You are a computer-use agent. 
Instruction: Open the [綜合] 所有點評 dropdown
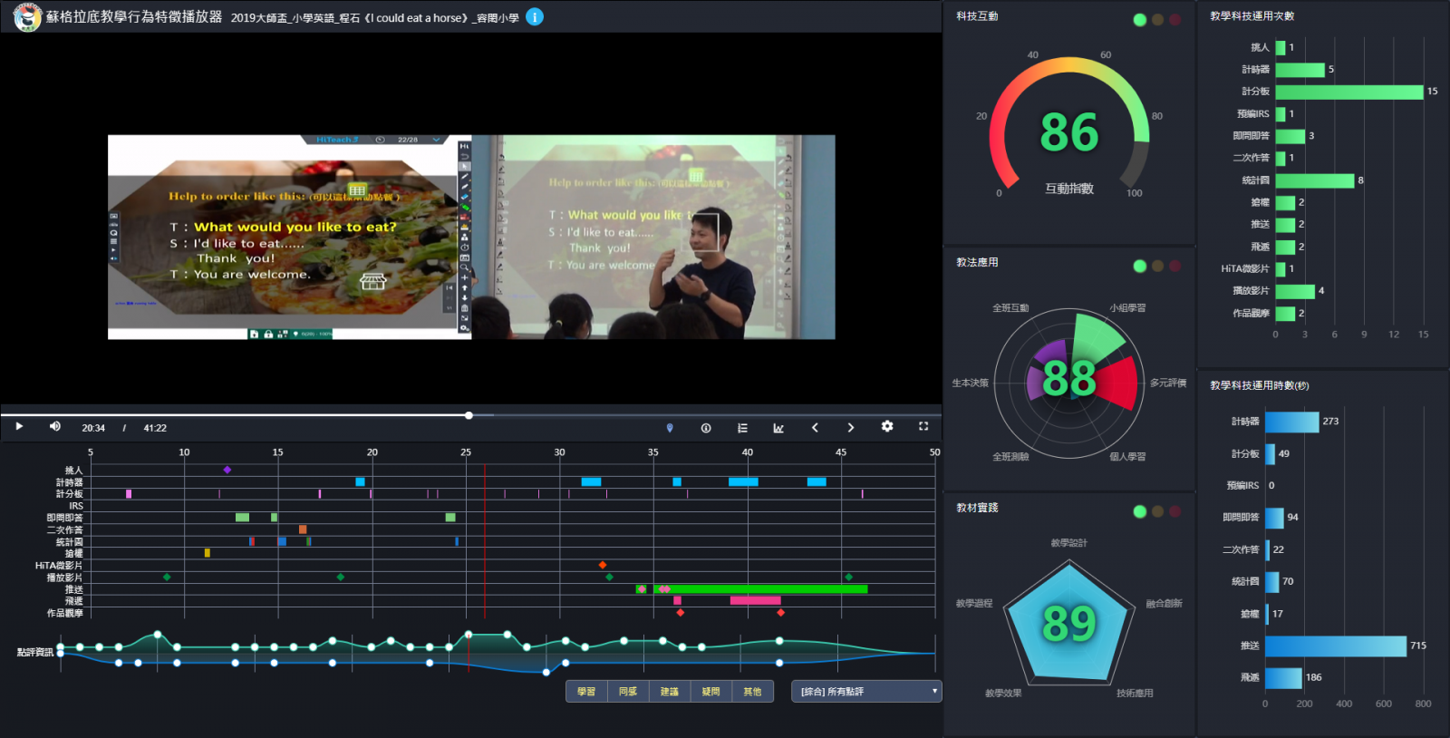[866, 692]
